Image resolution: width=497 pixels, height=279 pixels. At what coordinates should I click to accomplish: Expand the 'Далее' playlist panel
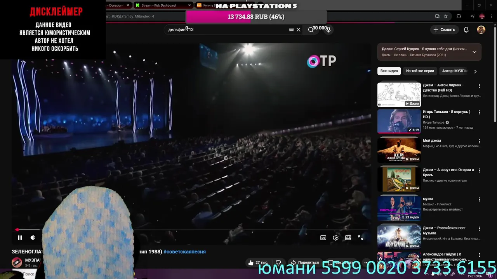[474, 52]
